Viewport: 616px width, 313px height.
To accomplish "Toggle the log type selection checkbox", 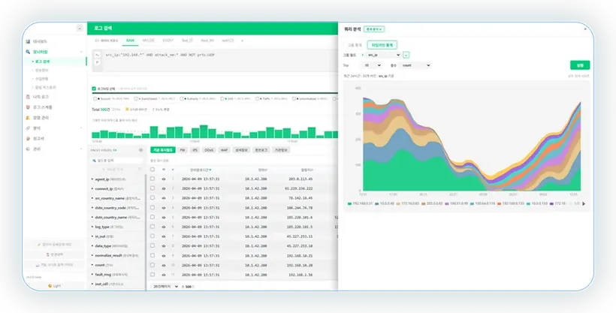I will [94, 89].
